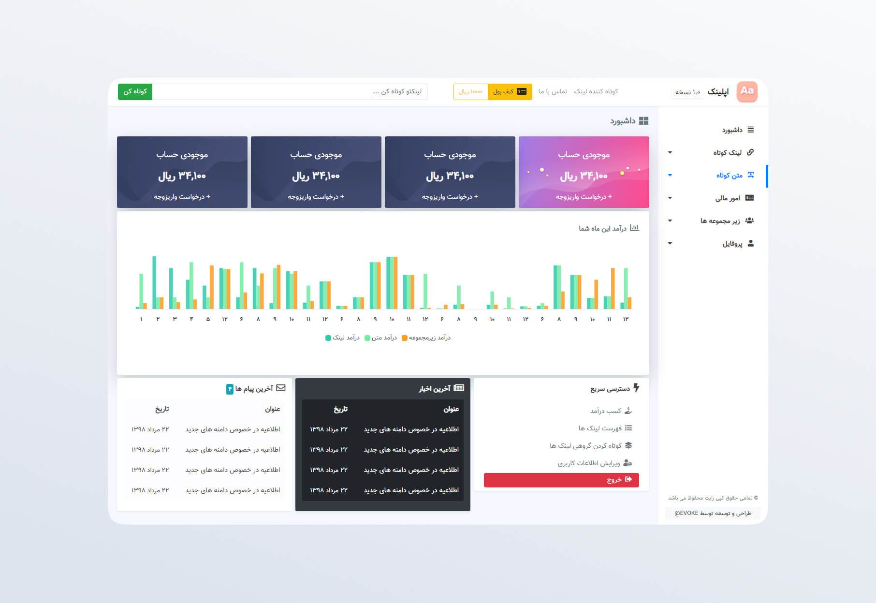Image resolution: width=876 pixels, height=603 pixels.
Task: Click the profile user icon in sidebar
Action: click(751, 243)
